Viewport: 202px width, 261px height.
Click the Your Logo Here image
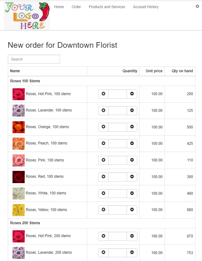pyautogui.click(x=27, y=16)
